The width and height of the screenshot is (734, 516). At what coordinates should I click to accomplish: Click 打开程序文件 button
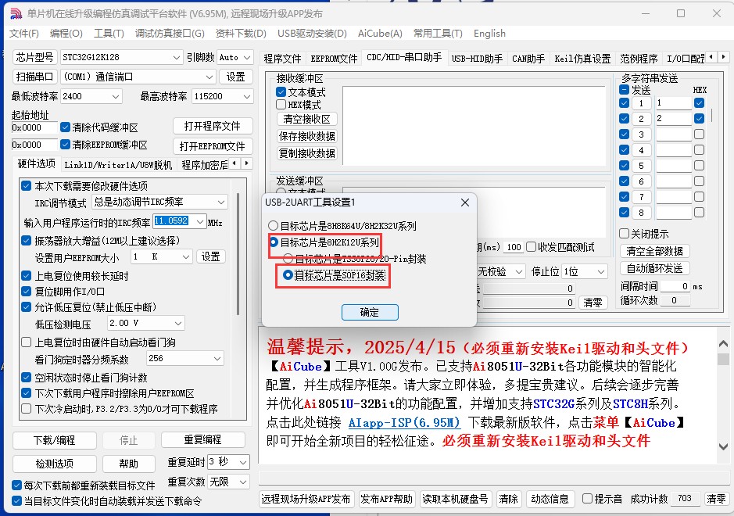pos(213,126)
